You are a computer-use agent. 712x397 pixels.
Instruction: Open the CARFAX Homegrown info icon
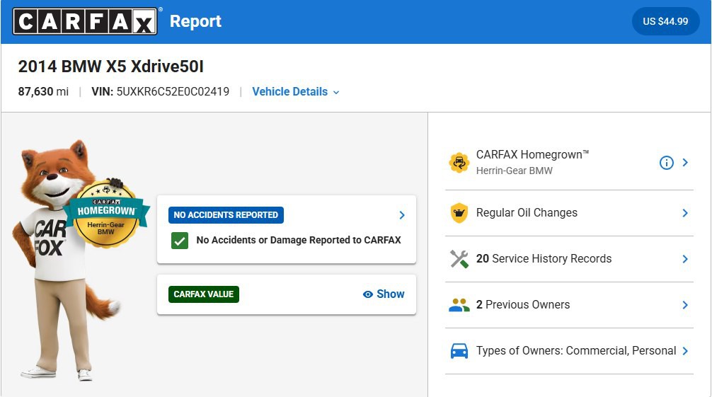666,163
